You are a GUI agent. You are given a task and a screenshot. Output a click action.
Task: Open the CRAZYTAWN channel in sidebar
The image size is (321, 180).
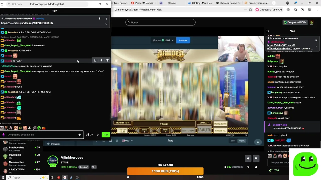point(22,171)
